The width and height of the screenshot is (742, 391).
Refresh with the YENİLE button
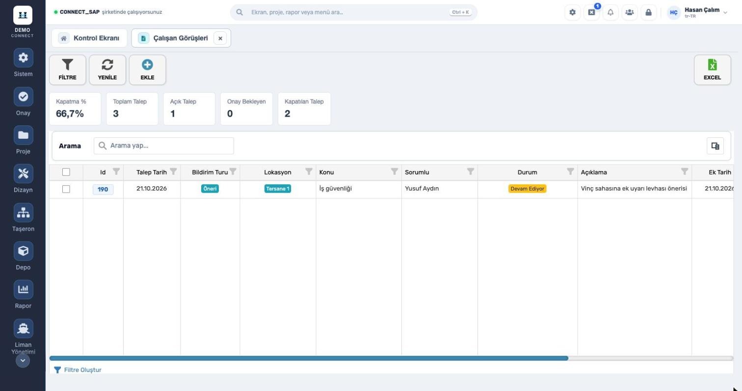pyautogui.click(x=107, y=70)
